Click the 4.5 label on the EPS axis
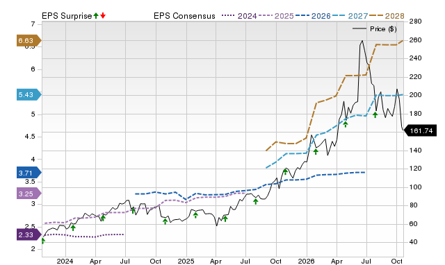 [x=30, y=137]
